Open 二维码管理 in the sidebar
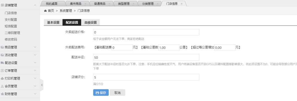 (x=12, y=33)
